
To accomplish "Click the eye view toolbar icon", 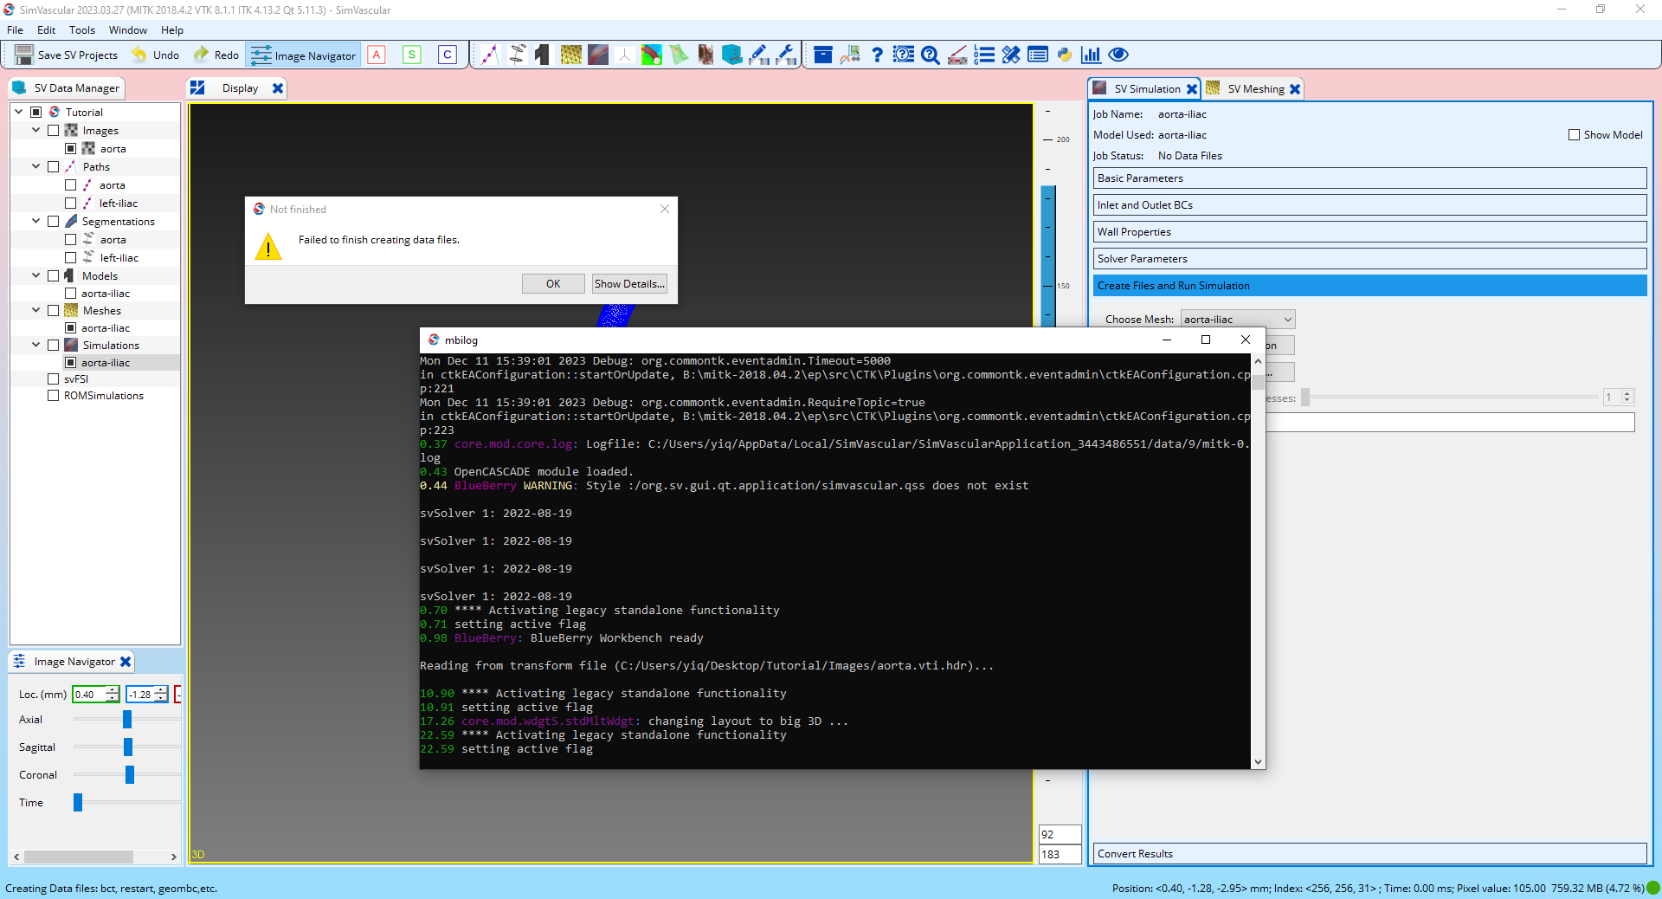I will [x=1118, y=55].
